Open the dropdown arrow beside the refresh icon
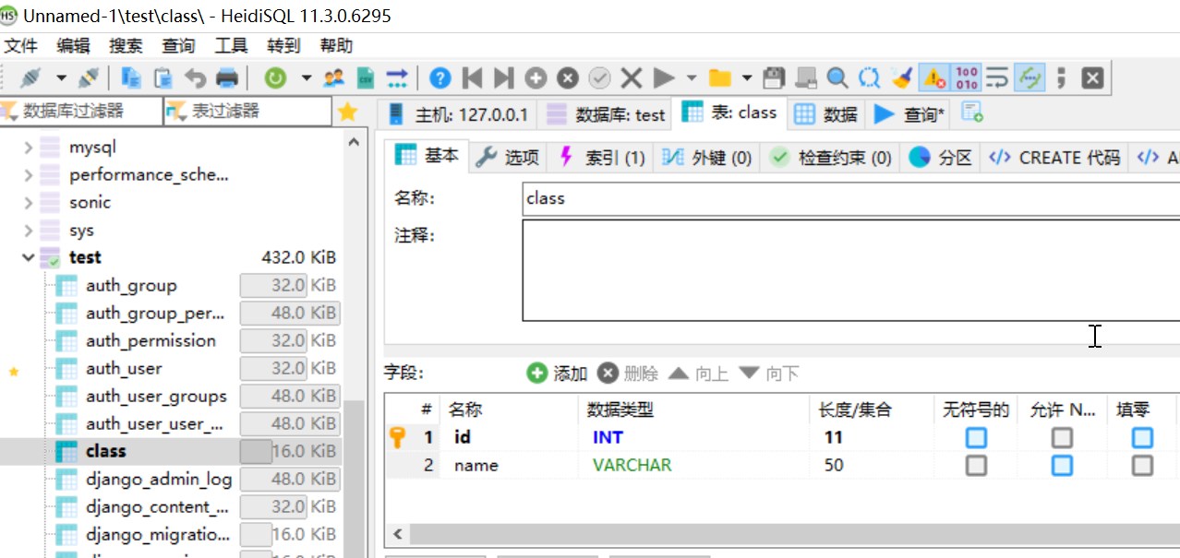The height and width of the screenshot is (558, 1180). (306, 78)
